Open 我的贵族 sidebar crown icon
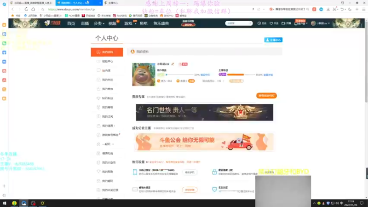 tap(98, 89)
